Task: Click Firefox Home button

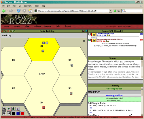Action: pyautogui.click(x=30, y=11)
